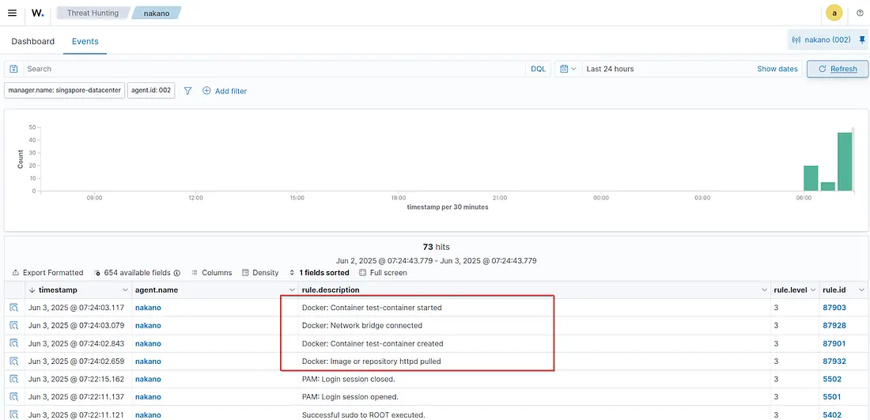Inspect the 'Network bridge connected' event row

tap(14, 325)
